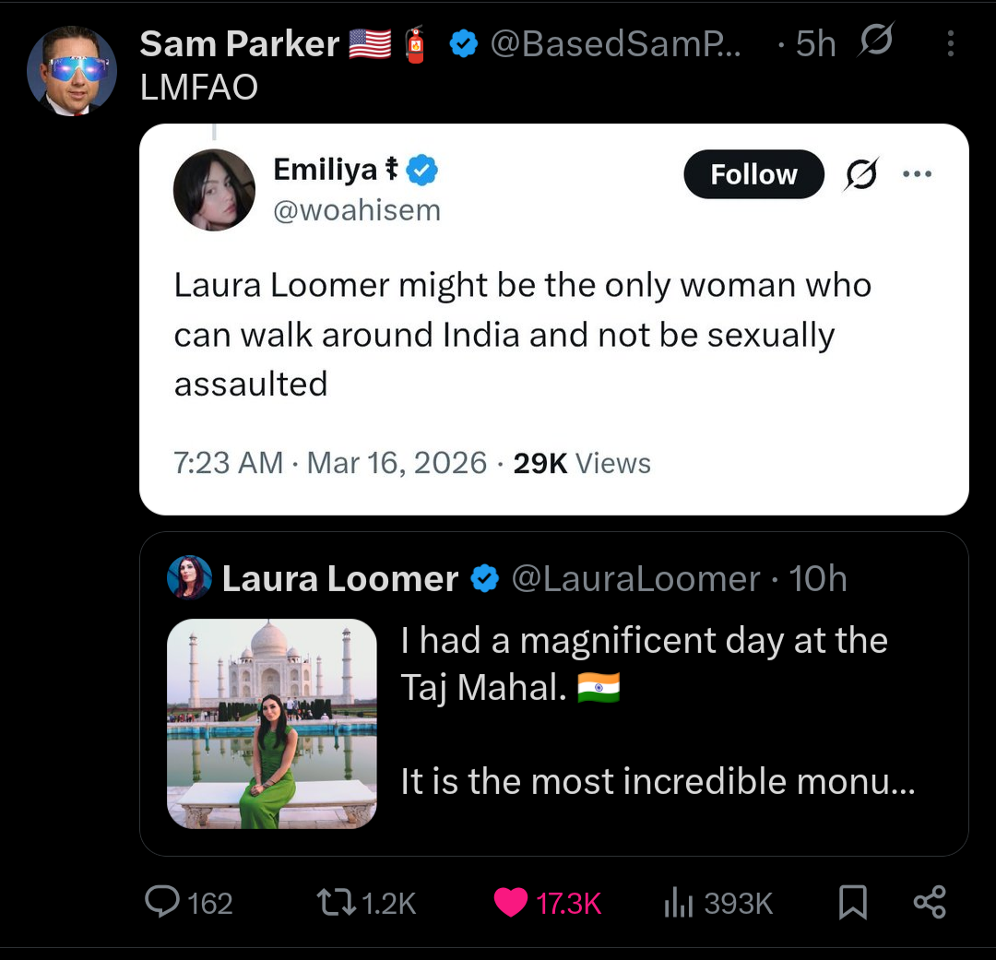The height and width of the screenshot is (960, 996).
Task: Open the three-dot menu on Sam Parker's post
Action: coord(950,41)
